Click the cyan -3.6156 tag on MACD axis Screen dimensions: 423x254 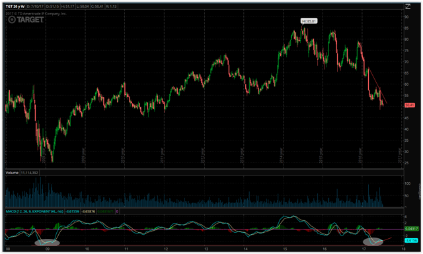411,240
